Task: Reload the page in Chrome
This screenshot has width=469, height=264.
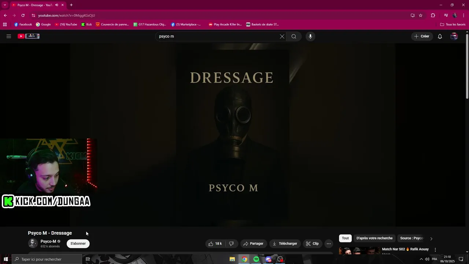Action: tap(23, 15)
